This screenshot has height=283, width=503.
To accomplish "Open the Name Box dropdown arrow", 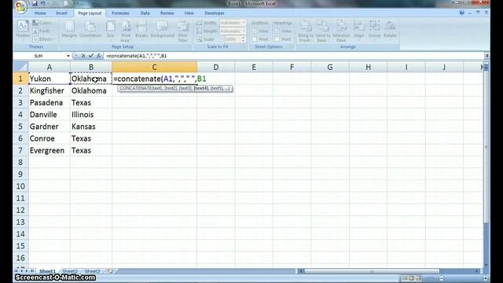I will pyautogui.click(x=68, y=56).
